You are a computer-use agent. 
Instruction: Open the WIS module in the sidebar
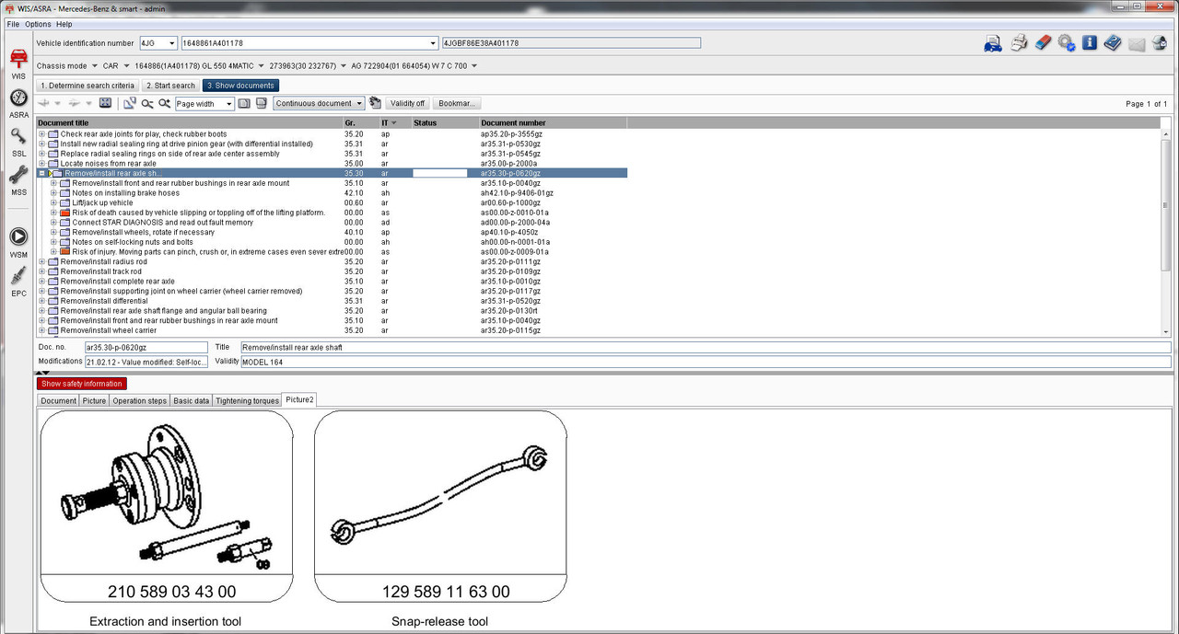pyautogui.click(x=18, y=63)
